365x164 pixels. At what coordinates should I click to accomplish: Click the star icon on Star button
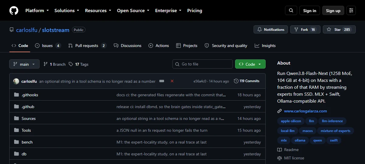click(x=329, y=29)
